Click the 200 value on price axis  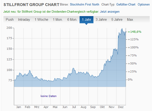9,28
